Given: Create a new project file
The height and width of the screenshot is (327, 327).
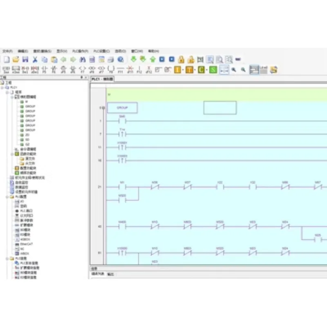Looking at the screenshot, I should click(7, 60).
